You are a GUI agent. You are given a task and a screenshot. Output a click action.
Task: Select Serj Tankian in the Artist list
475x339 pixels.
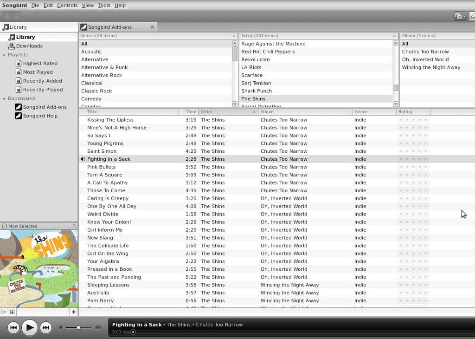(315, 83)
